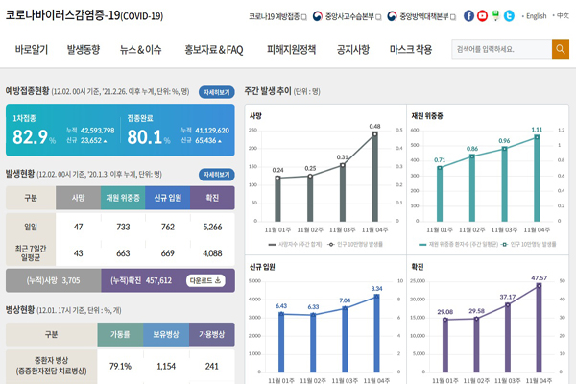Viewport: 576px width, 384px height.
Task: Switch language to English
Action: [536, 16]
